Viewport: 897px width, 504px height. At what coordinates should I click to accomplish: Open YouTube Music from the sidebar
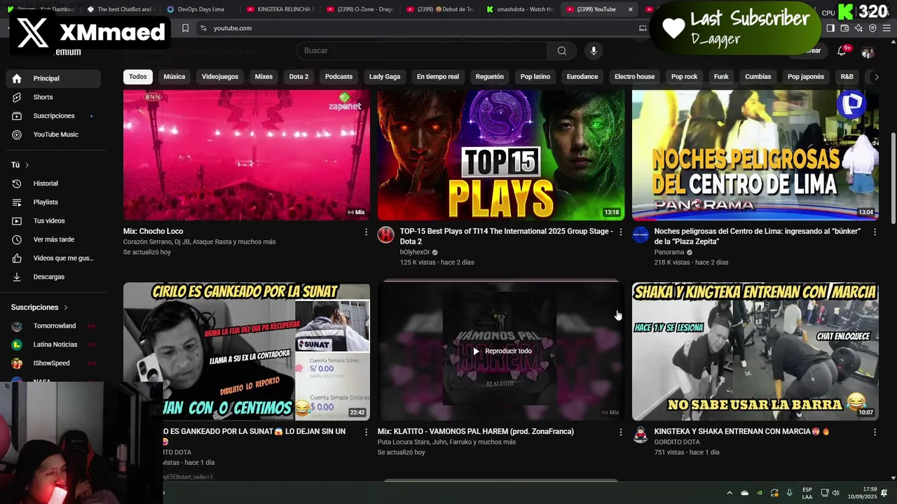pos(53,134)
